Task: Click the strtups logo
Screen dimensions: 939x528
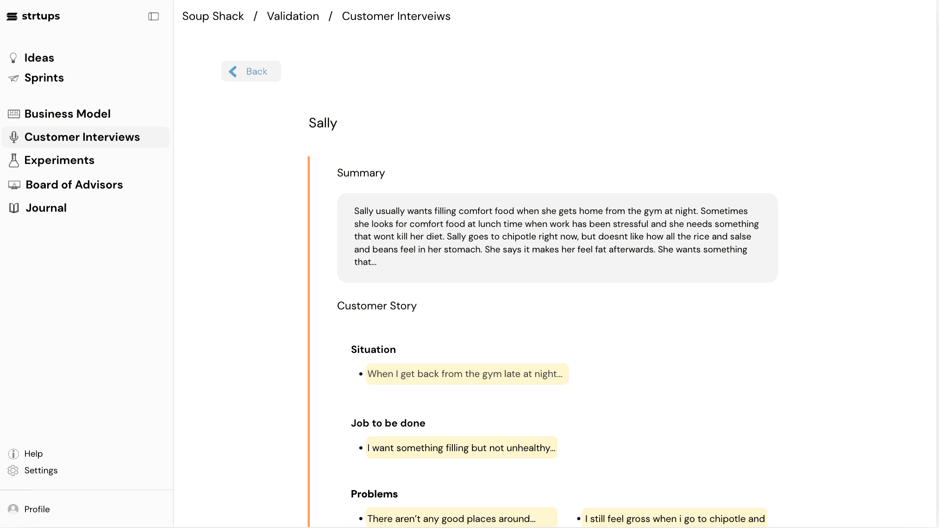Action: (33, 16)
